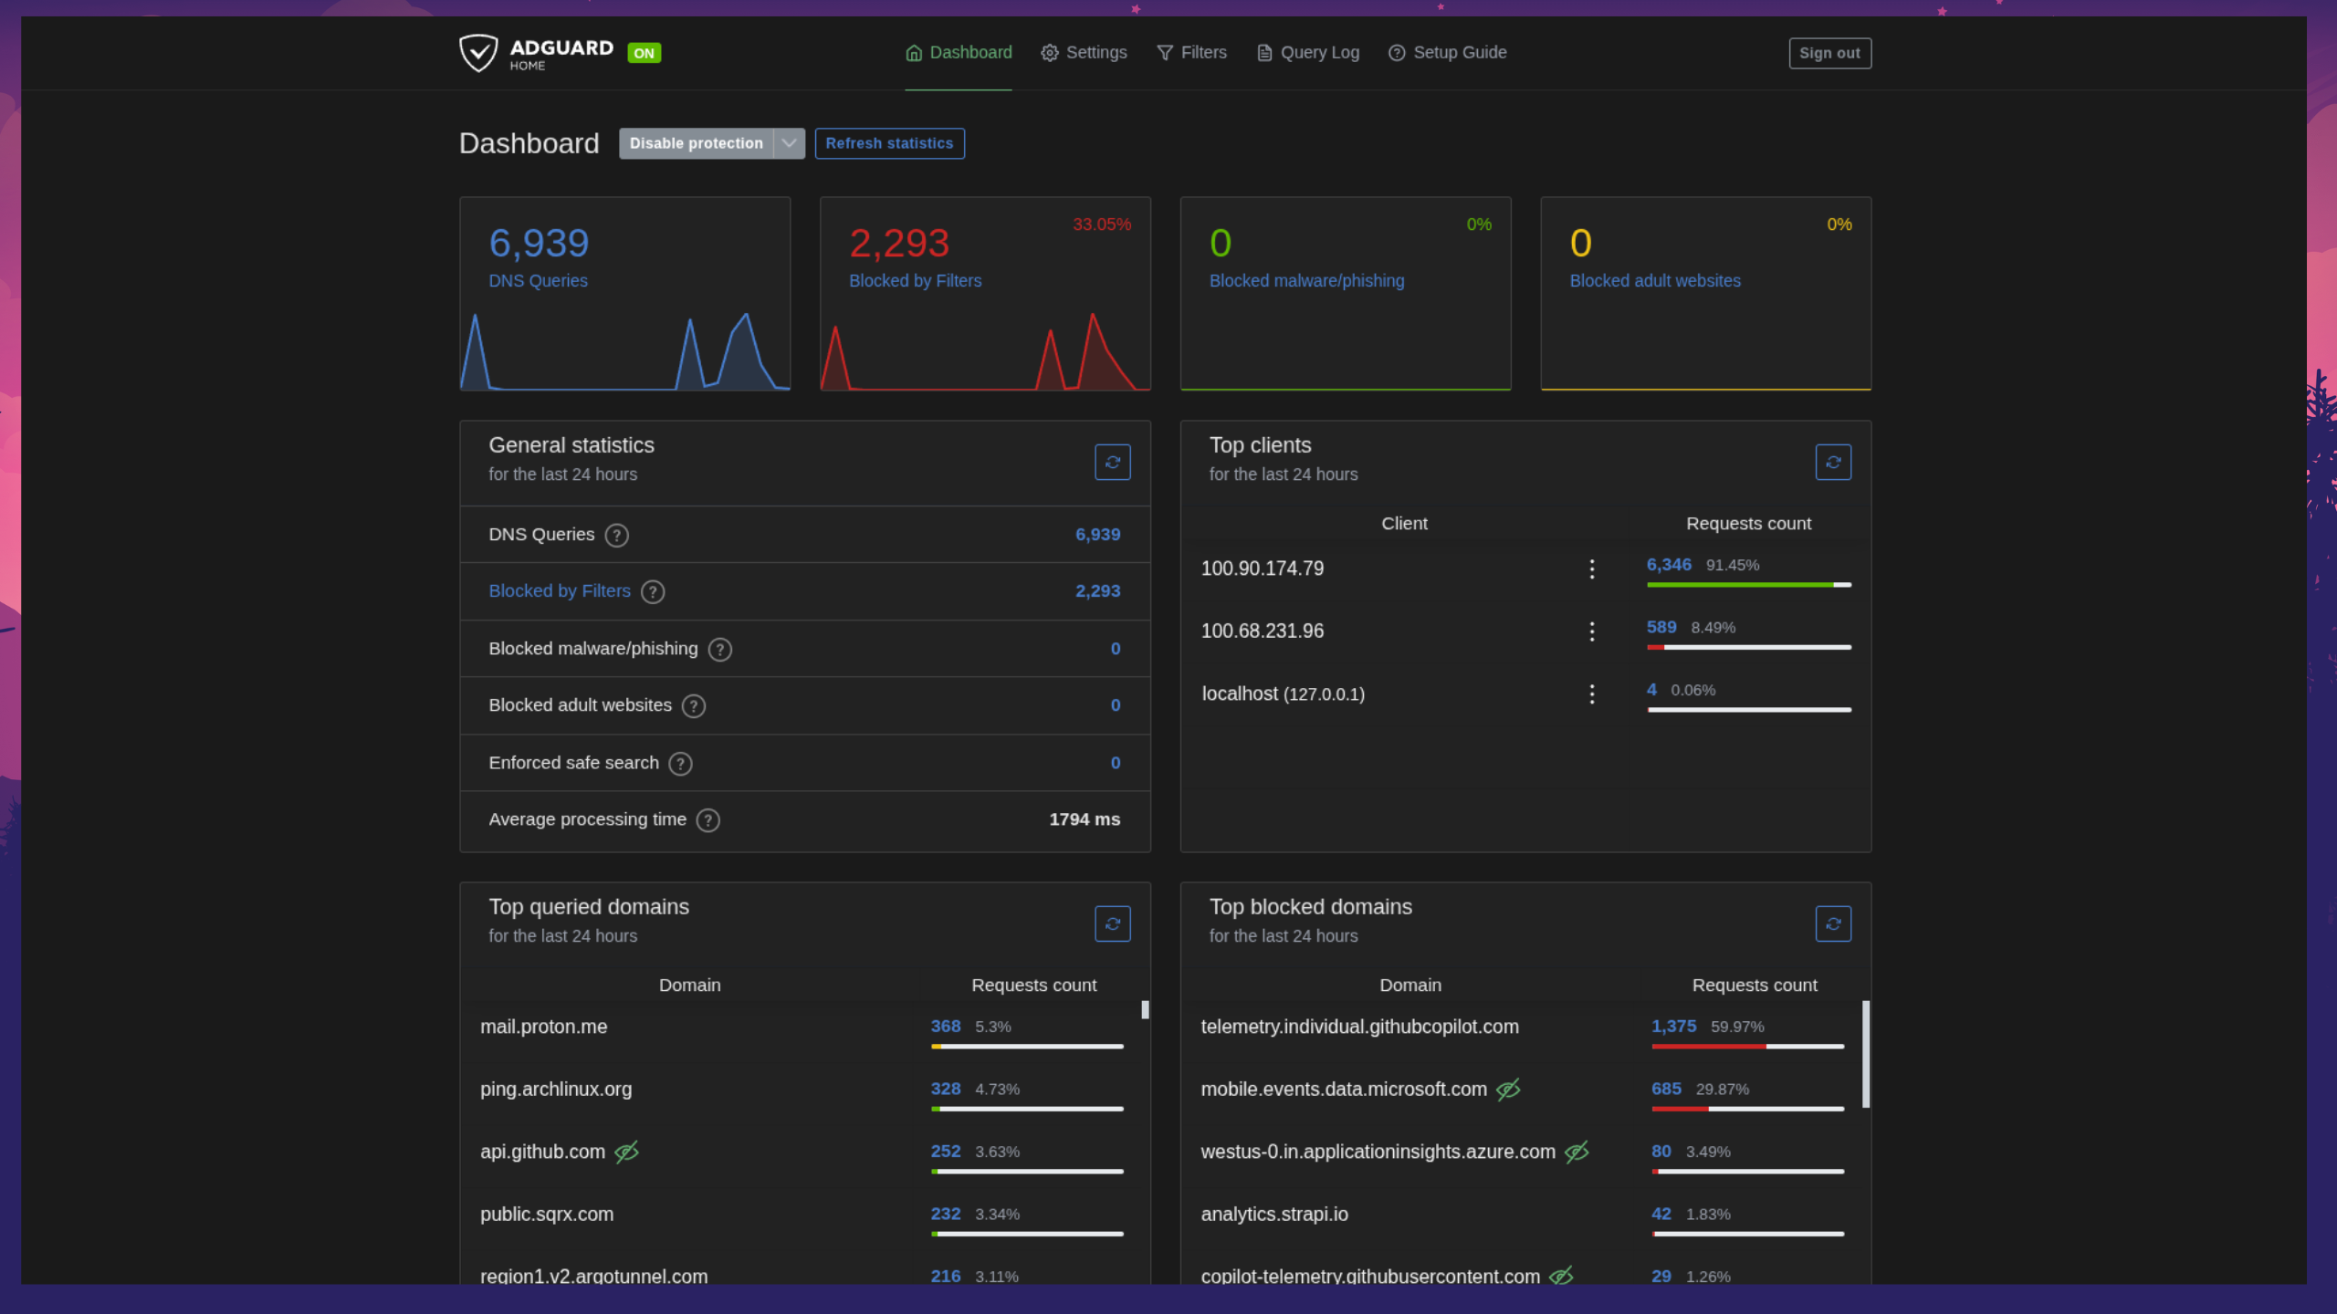Click the Top blocked domains scrollbar
The image size is (2337, 1314).
click(x=1866, y=1055)
